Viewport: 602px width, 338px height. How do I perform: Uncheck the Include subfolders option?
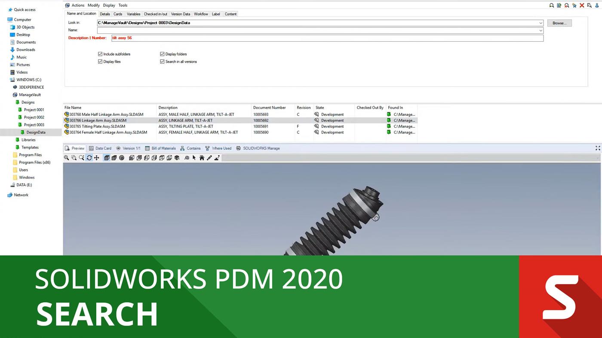[x=100, y=54]
